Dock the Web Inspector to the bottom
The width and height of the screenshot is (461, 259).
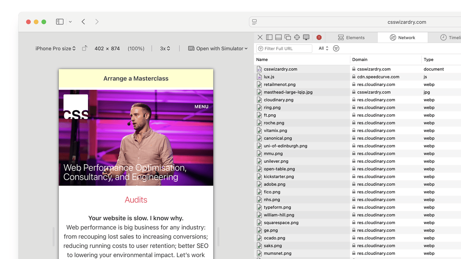pyautogui.click(x=279, y=37)
